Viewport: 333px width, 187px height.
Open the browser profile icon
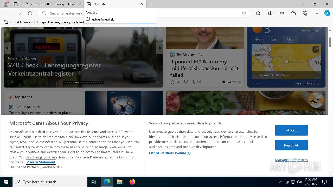(x=5, y=4)
